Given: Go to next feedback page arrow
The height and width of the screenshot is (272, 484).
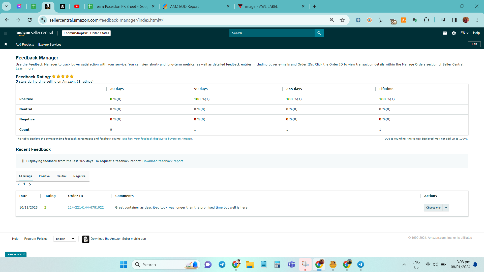Looking at the screenshot, I should pos(30,184).
